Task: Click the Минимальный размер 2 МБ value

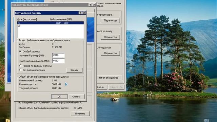Action: tap(54, 80)
